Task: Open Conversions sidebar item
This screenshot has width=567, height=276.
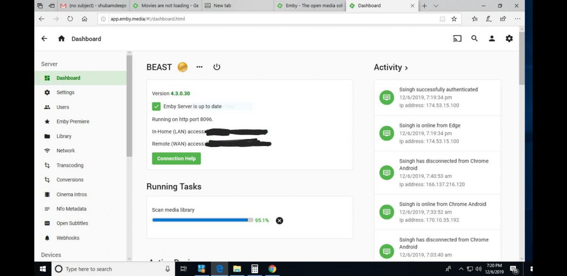Action: [80, 180]
